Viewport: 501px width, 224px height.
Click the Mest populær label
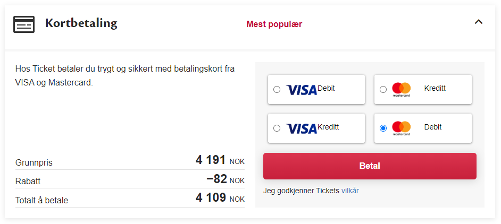coord(274,24)
